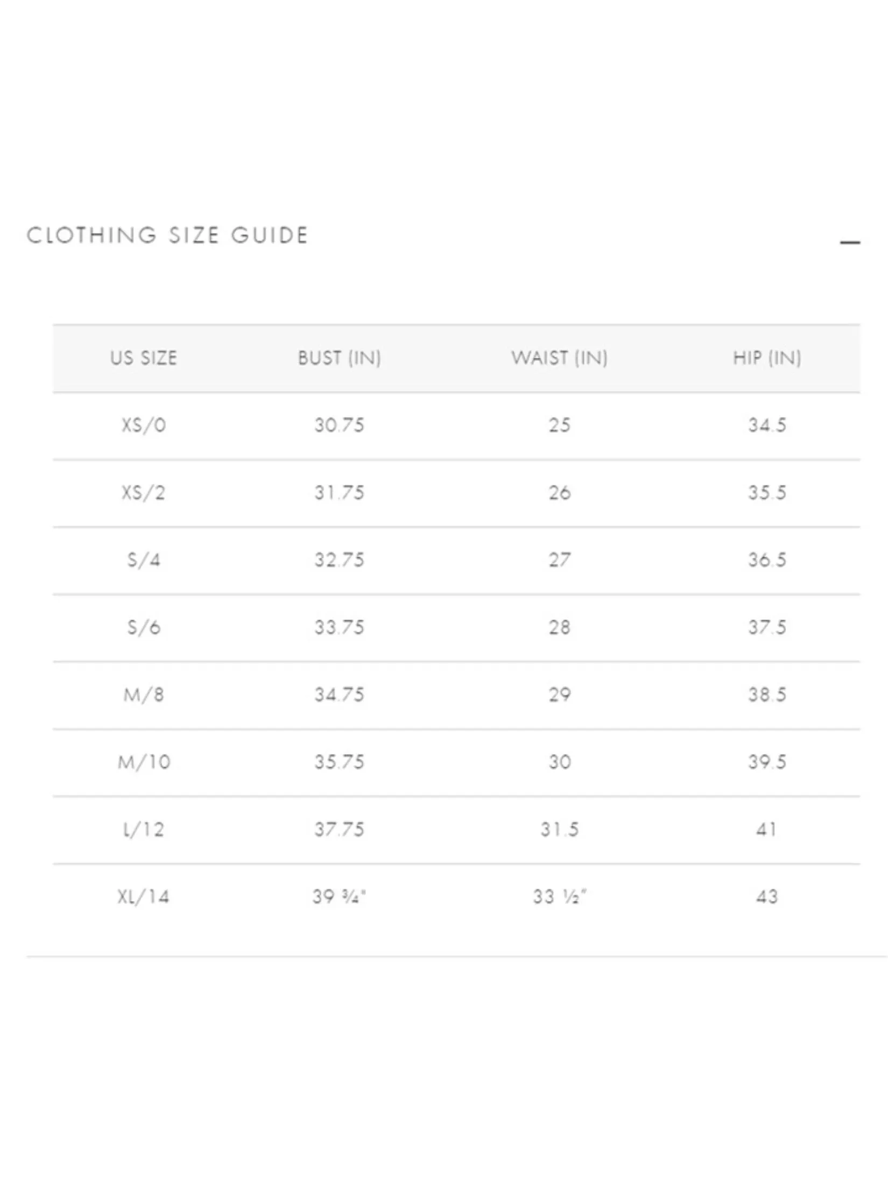
Task: Click bust value 39 ¾" for XL/14
Action: click(x=340, y=897)
